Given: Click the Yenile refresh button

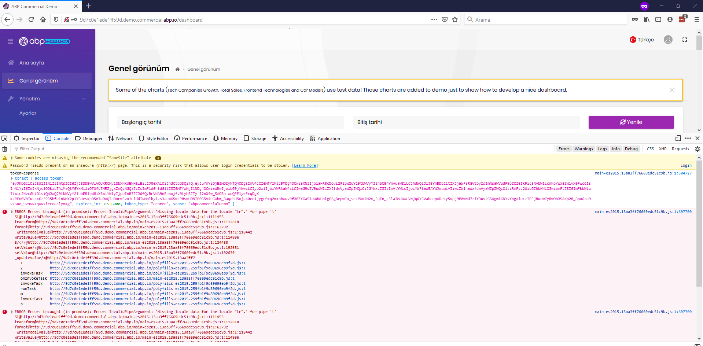Looking at the screenshot, I should point(631,122).
